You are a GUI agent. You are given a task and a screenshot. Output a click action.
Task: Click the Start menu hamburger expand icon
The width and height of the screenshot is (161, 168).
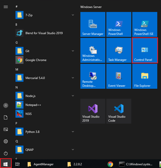(6, 7)
